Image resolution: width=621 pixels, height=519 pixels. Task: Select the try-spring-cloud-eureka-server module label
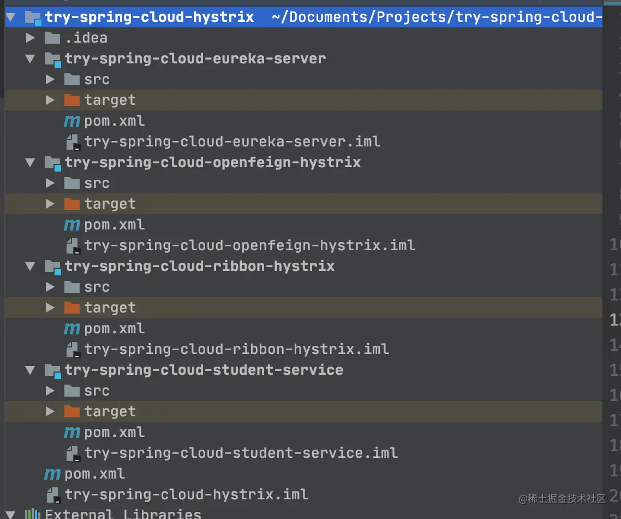click(195, 58)
